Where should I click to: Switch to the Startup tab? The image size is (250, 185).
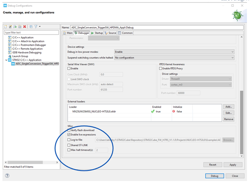[x=97, y=33]
